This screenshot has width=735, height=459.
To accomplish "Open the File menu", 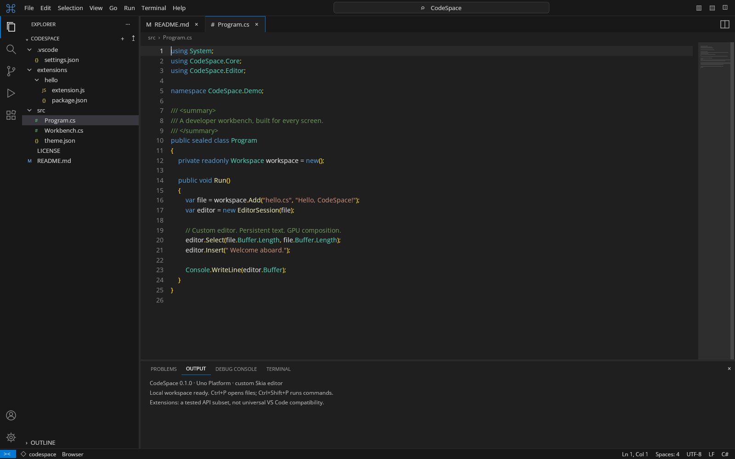I will 29,8.
